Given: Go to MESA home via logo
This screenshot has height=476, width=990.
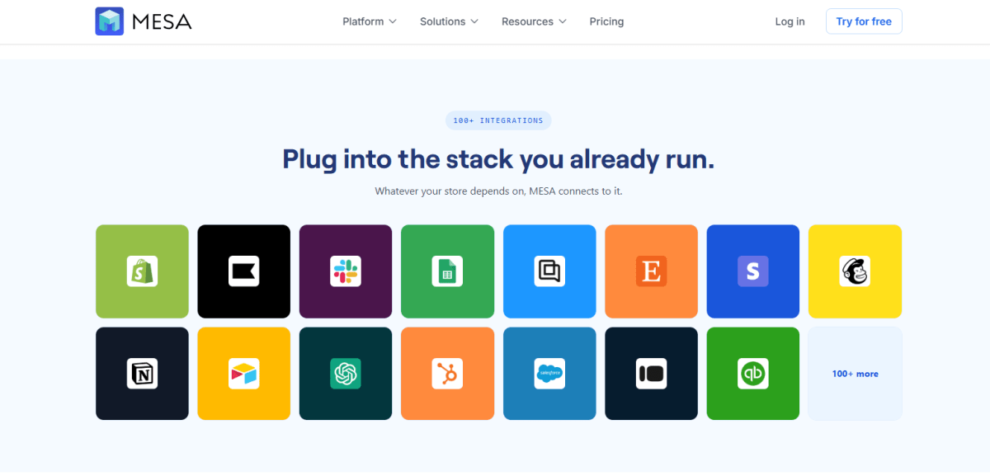Looking at the screenshot, I should click(144, 21).
